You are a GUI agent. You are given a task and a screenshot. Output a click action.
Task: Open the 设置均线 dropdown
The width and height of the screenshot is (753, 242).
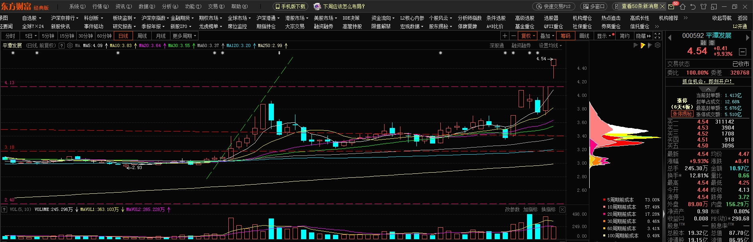point(550,45)
